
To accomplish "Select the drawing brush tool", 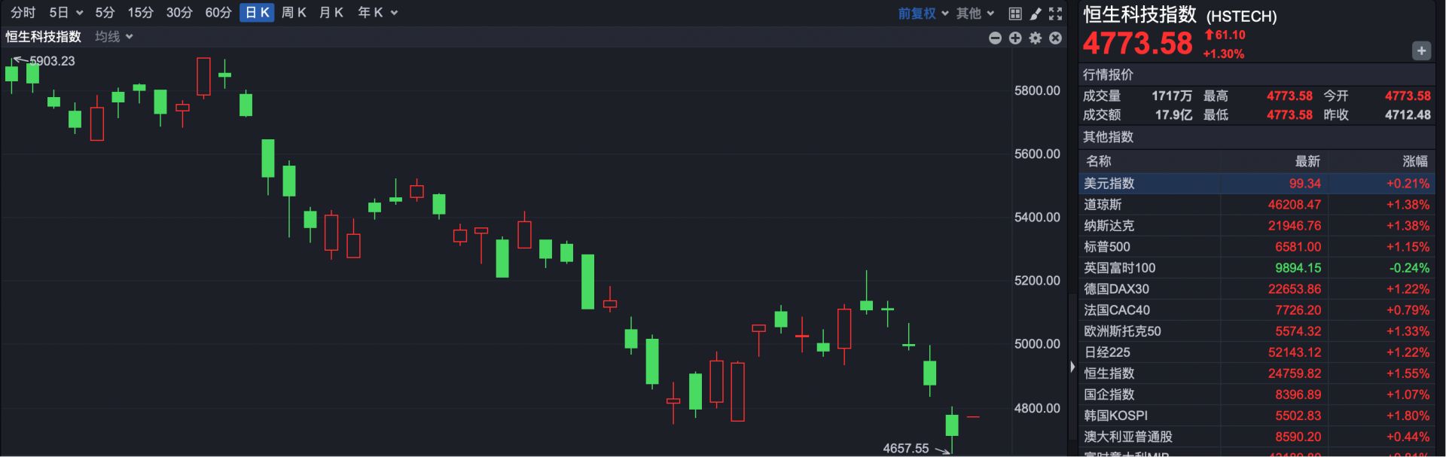I will point(1036,14).
